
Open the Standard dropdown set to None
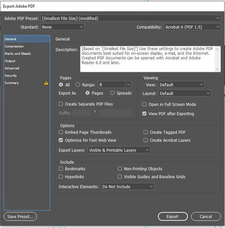pos(63,27)
